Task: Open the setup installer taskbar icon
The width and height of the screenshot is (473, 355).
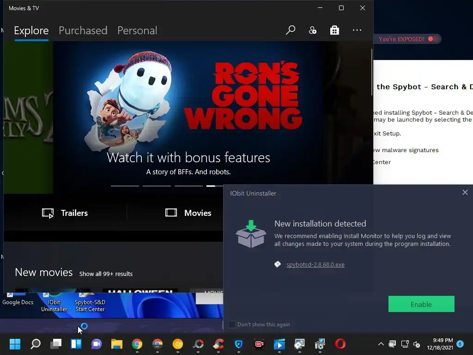Action: coord(320,344)
